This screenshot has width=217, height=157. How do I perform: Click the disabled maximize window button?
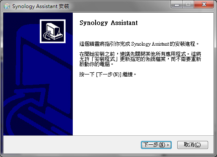tap(188, 5)
